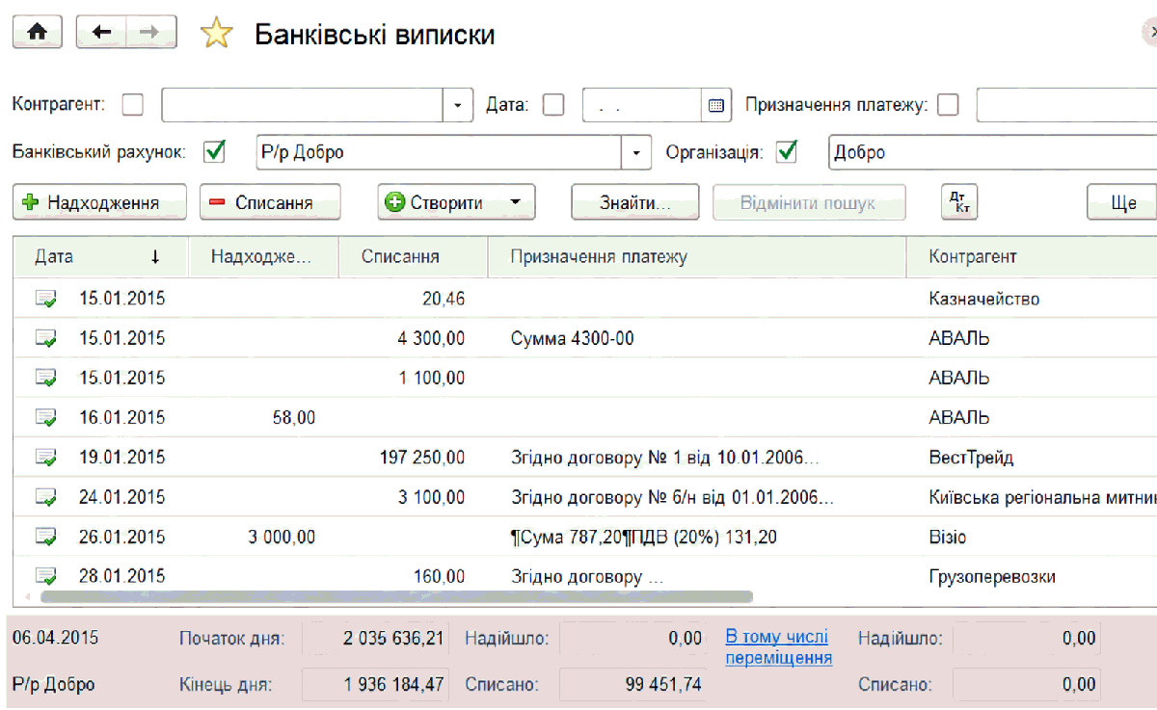Click the Знайти... button
Image resolution: width=1157 pixels, height=710 pixels.
click(x=636, y=202)
